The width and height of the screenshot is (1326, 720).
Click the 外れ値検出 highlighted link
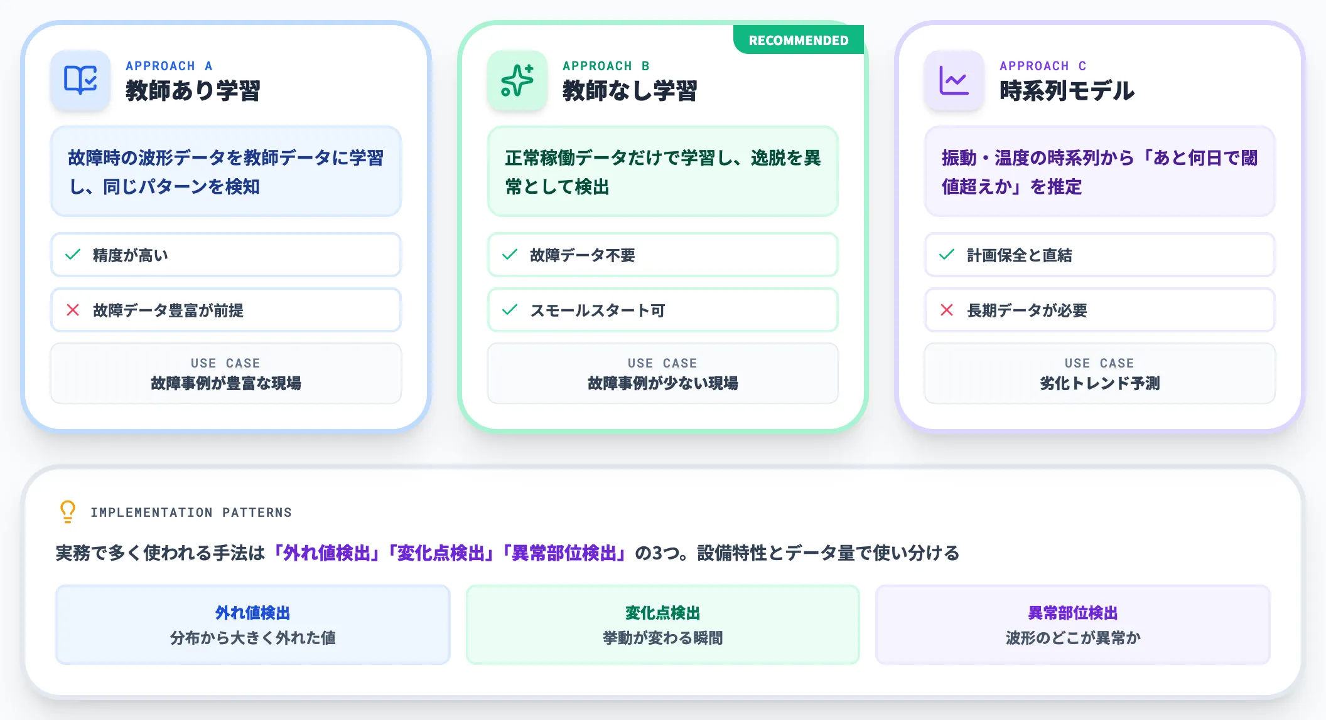pyautogui.click(x=326, y=553)
